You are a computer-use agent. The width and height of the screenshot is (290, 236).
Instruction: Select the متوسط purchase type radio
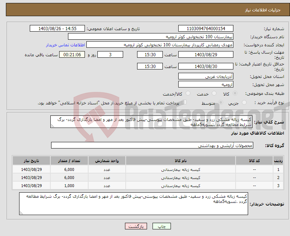pyautogui.click(x=221, y=103)
